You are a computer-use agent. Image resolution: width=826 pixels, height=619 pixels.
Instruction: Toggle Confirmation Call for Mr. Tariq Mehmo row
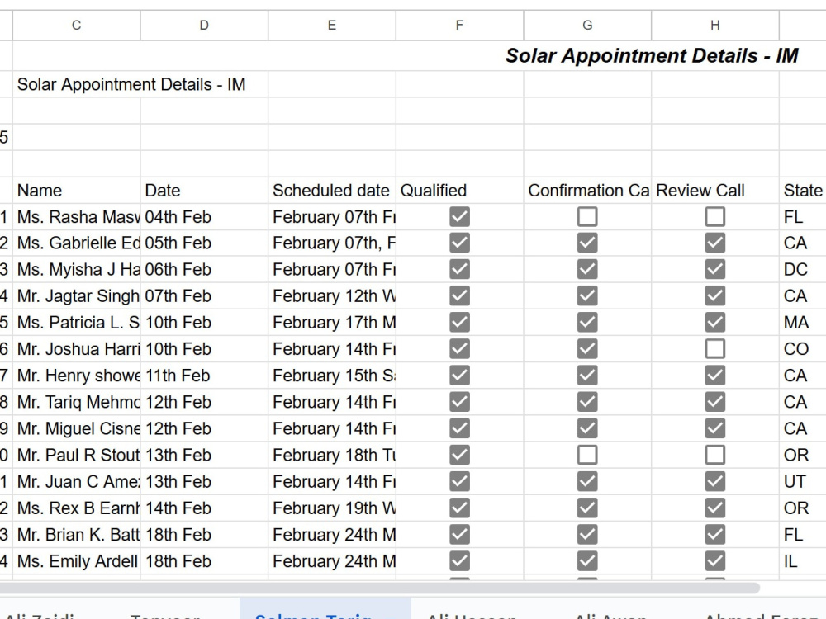(x=587, y=402)
